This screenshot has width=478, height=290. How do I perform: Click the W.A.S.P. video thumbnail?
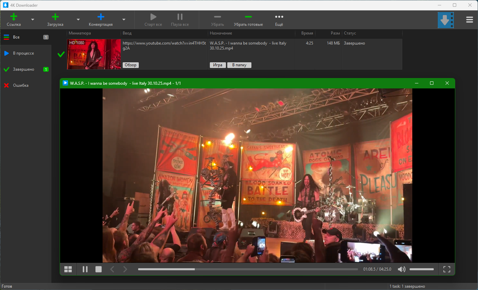point(94,54)
